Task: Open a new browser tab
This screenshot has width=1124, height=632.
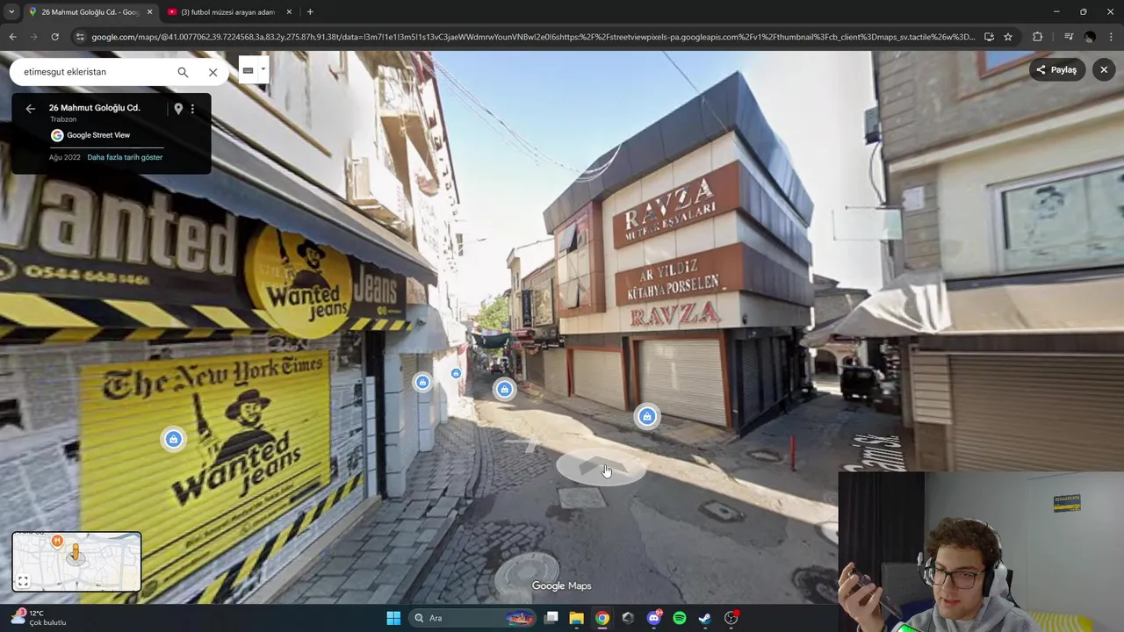Action: pyautogui.click(x=310, y=12)
